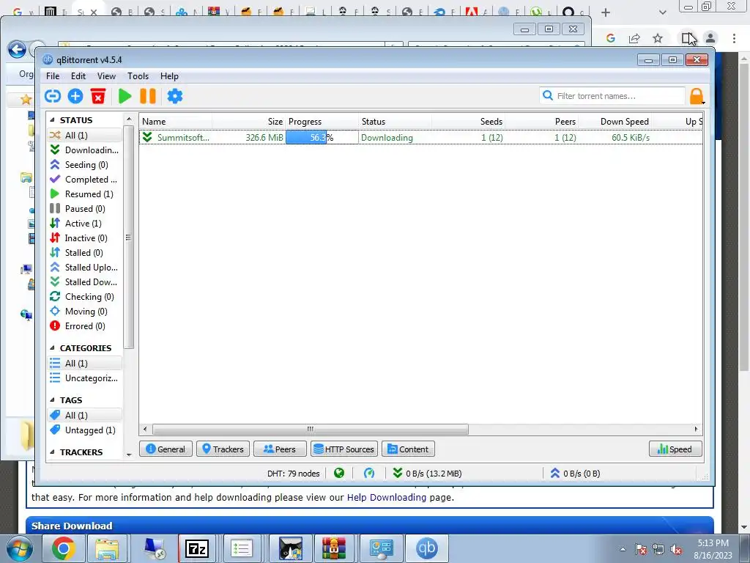Select All (1) under CATEGORIES
This screenshot has height=563, width=750.
point(85,364)
